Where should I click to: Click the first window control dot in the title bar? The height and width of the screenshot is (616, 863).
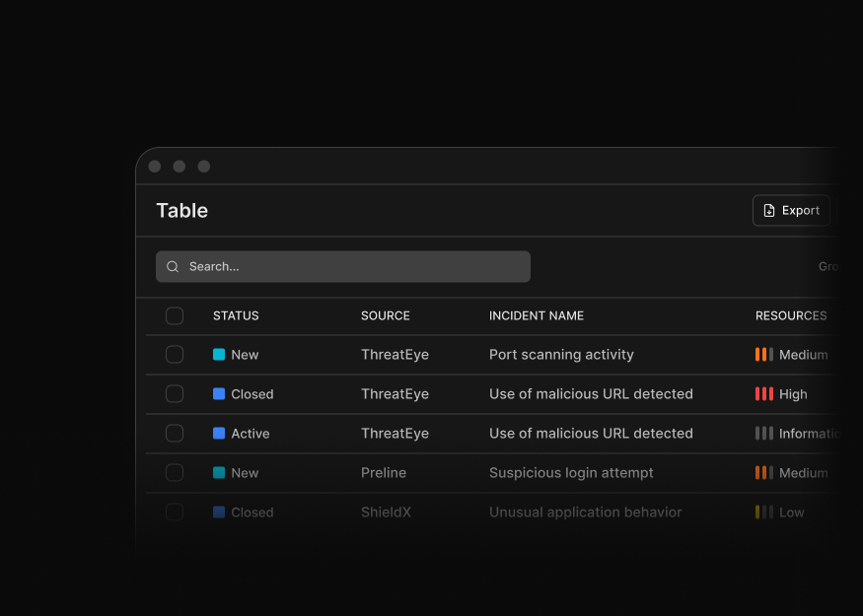(x=155, y=167)
